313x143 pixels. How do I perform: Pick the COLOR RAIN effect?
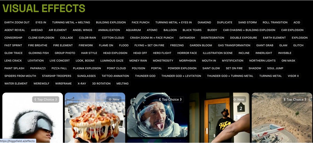pos(87,38)
